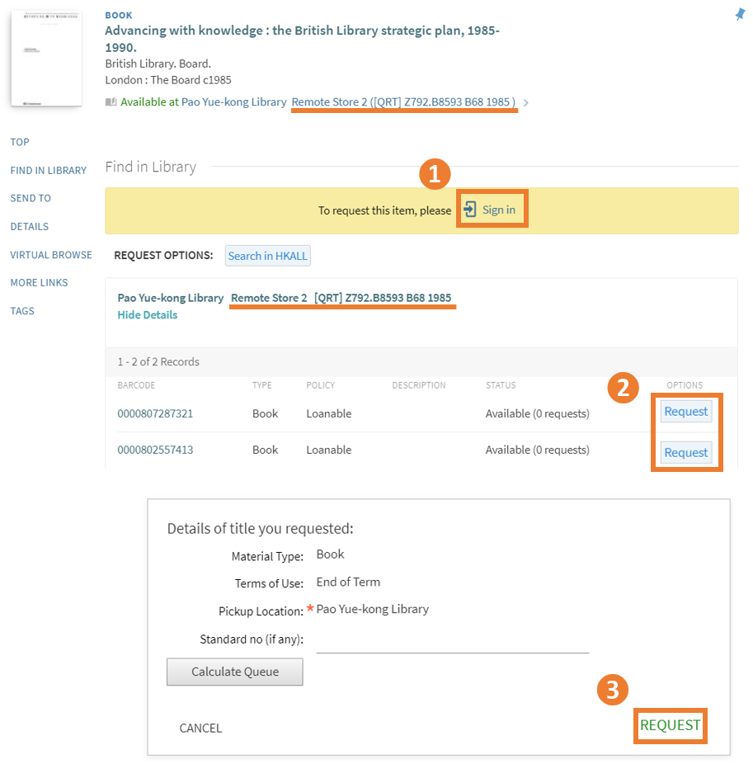Request the item with barcode 0000807287321
This screenshot has height=764, width=753.
[x=685, y=411]
